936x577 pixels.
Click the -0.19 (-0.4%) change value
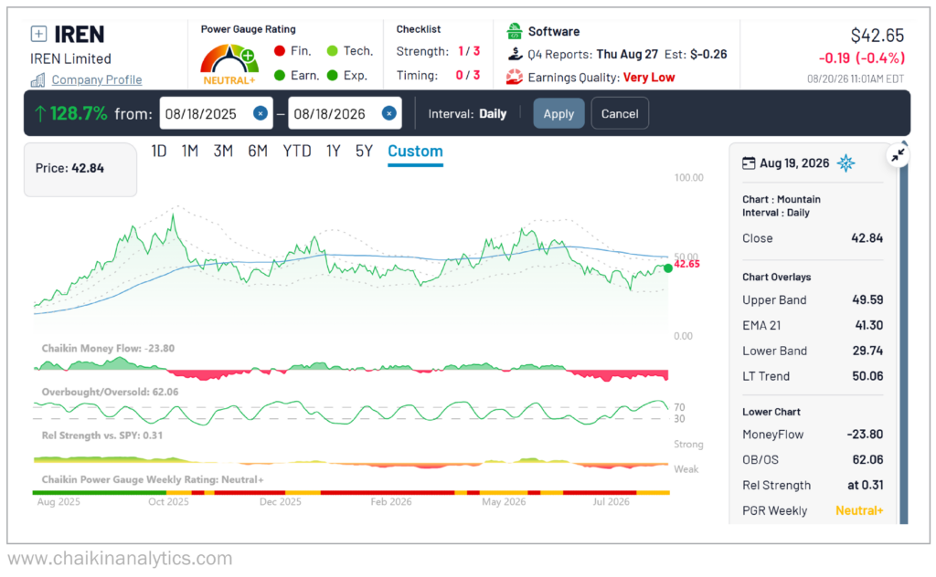[862, 58]
